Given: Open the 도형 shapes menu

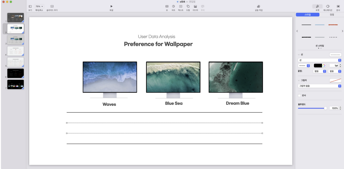Looking at the screenshot, I should (188, 6).
